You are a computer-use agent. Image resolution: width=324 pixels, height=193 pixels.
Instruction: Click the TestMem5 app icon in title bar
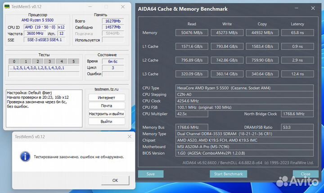[x=7, y=7]
